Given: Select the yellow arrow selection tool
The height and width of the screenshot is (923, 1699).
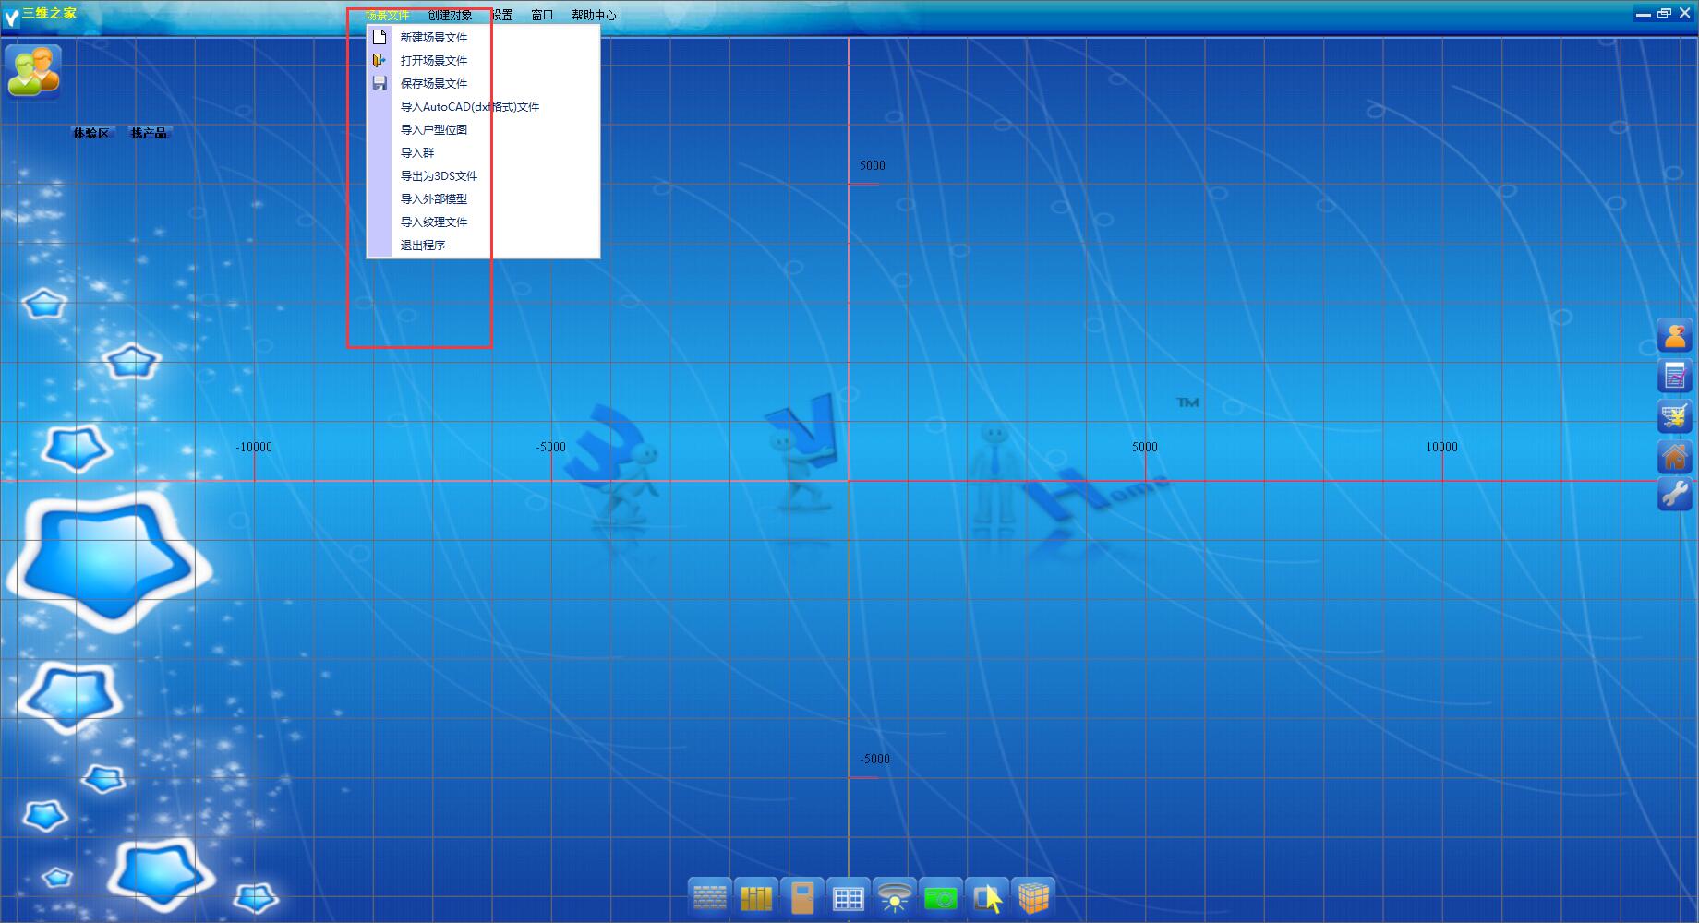Looking at the screenshot, I should 987,897.
